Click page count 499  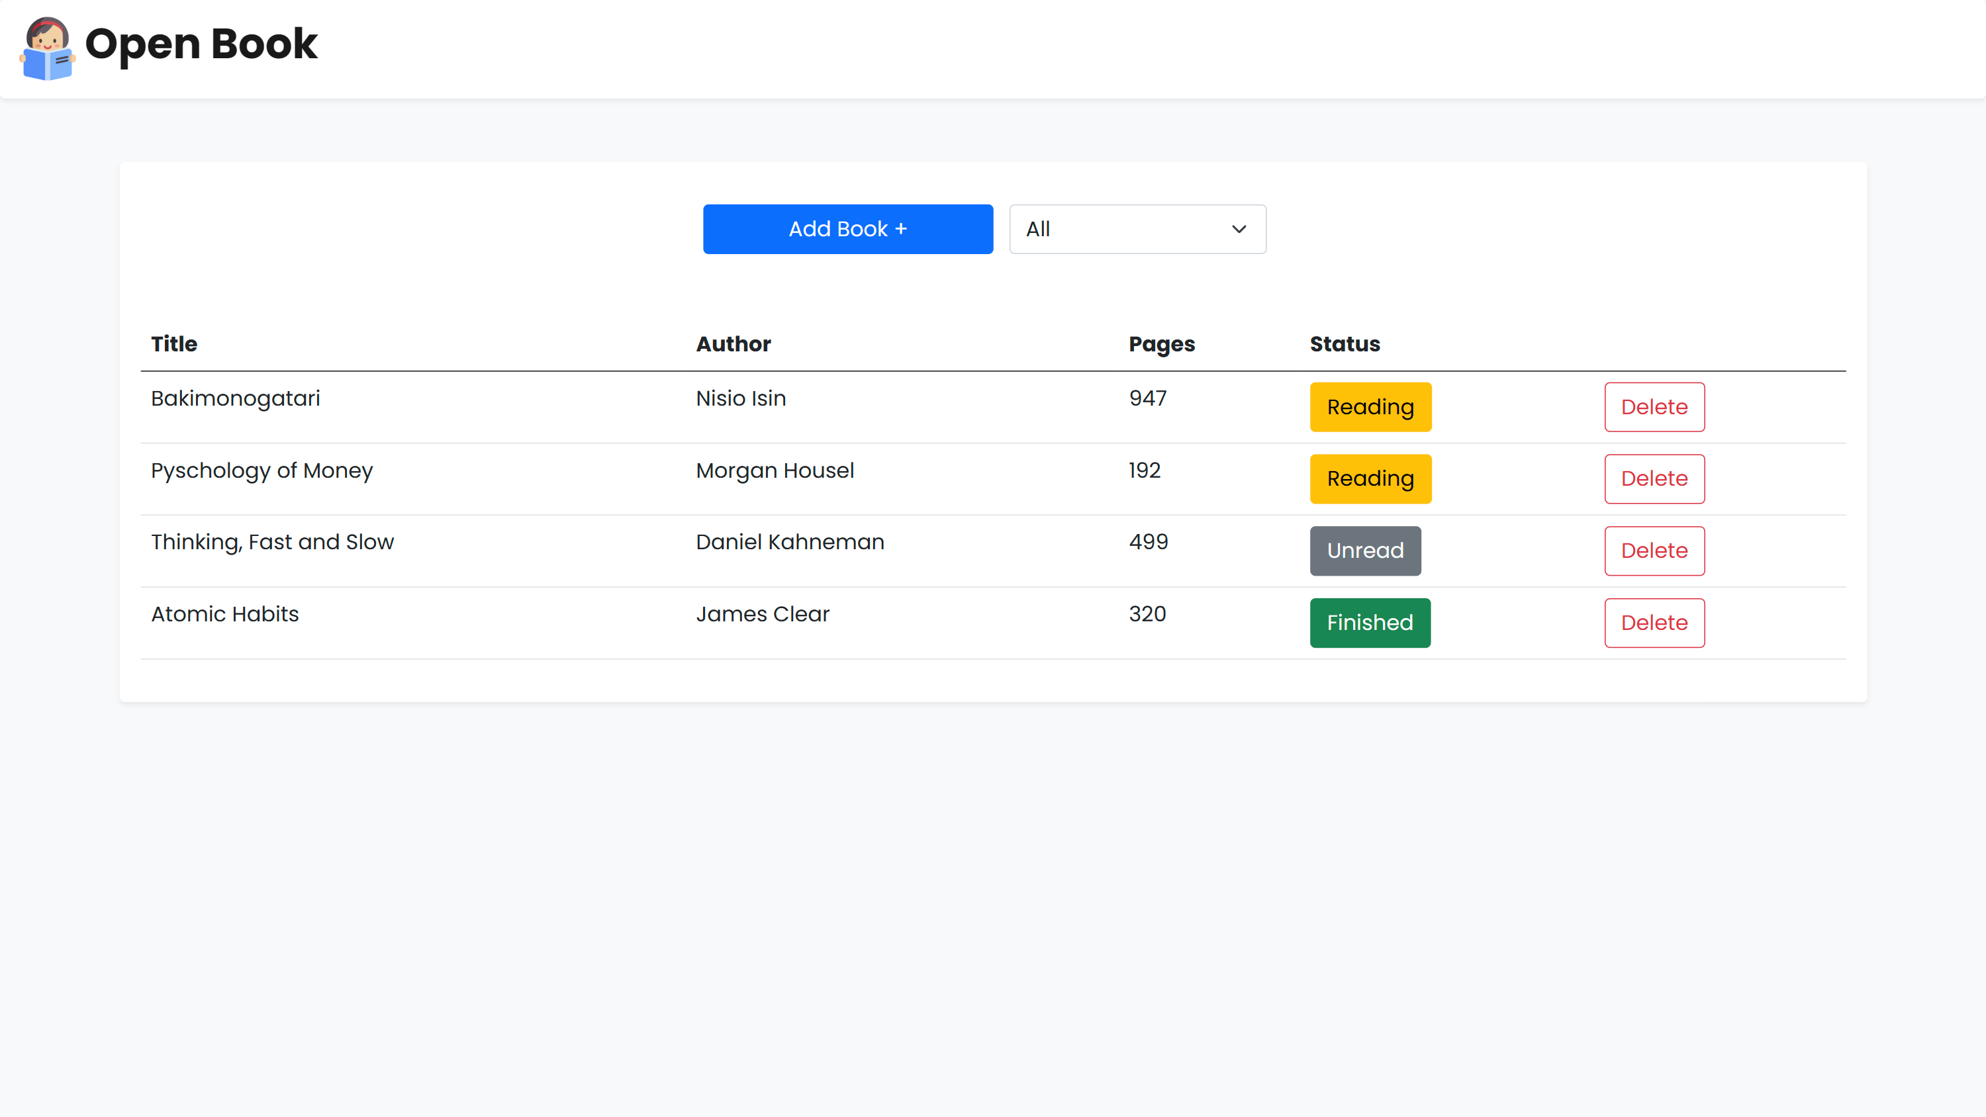click(x=1149, y=542)
